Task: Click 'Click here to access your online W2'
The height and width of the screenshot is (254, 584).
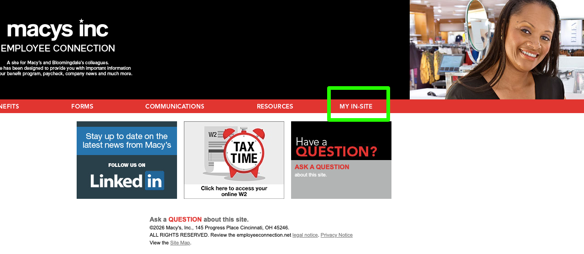Action: tap(234, 191)
